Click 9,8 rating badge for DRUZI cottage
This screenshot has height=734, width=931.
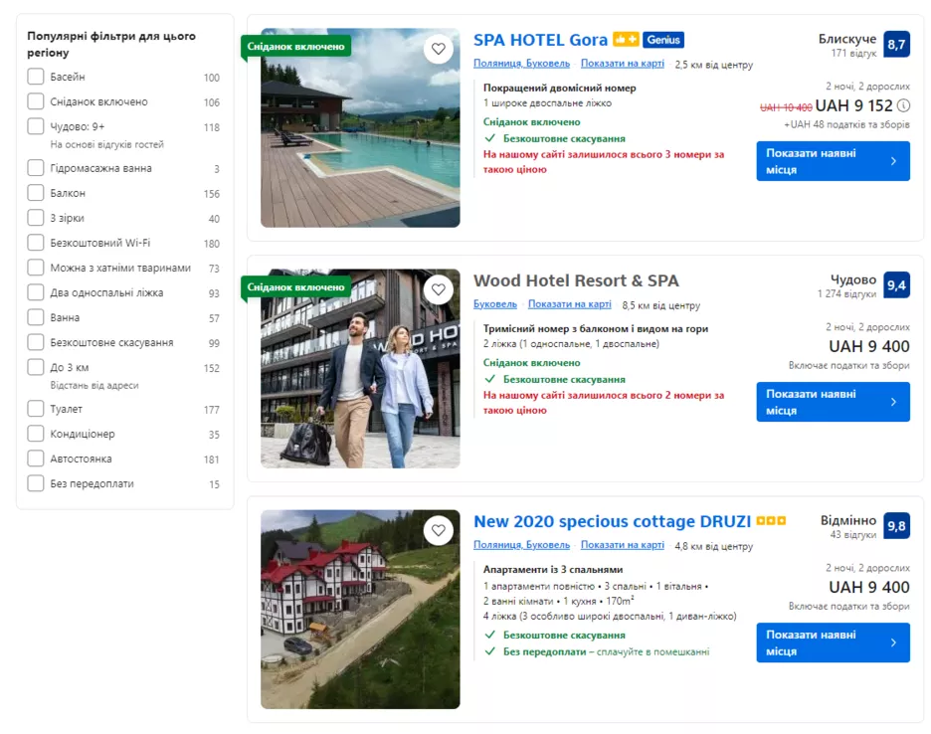[x=896, y=526]
